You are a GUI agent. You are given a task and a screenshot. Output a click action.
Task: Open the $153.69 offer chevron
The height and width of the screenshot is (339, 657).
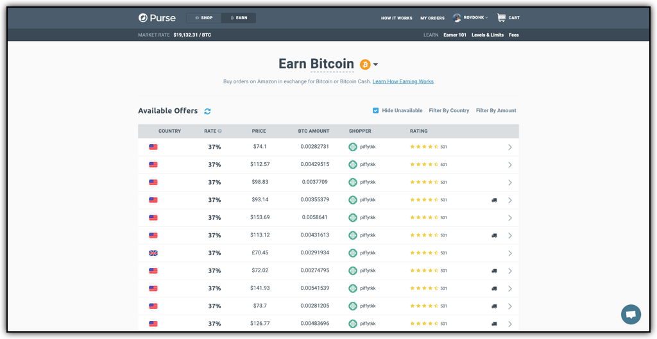pyautogui.click(x=510, y=218)
